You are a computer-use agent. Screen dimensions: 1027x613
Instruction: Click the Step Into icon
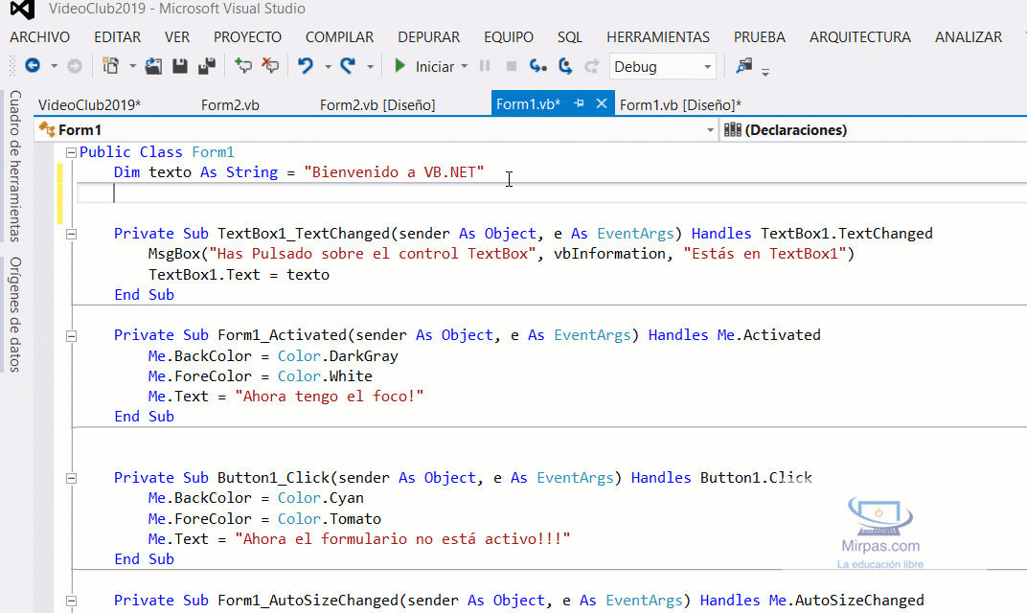[x=537, y=66]
